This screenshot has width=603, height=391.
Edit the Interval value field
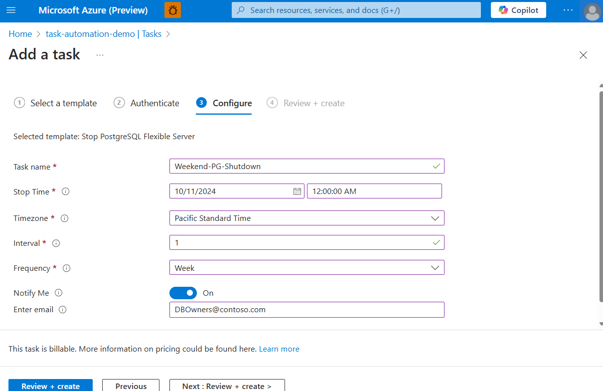pos(306,242)
